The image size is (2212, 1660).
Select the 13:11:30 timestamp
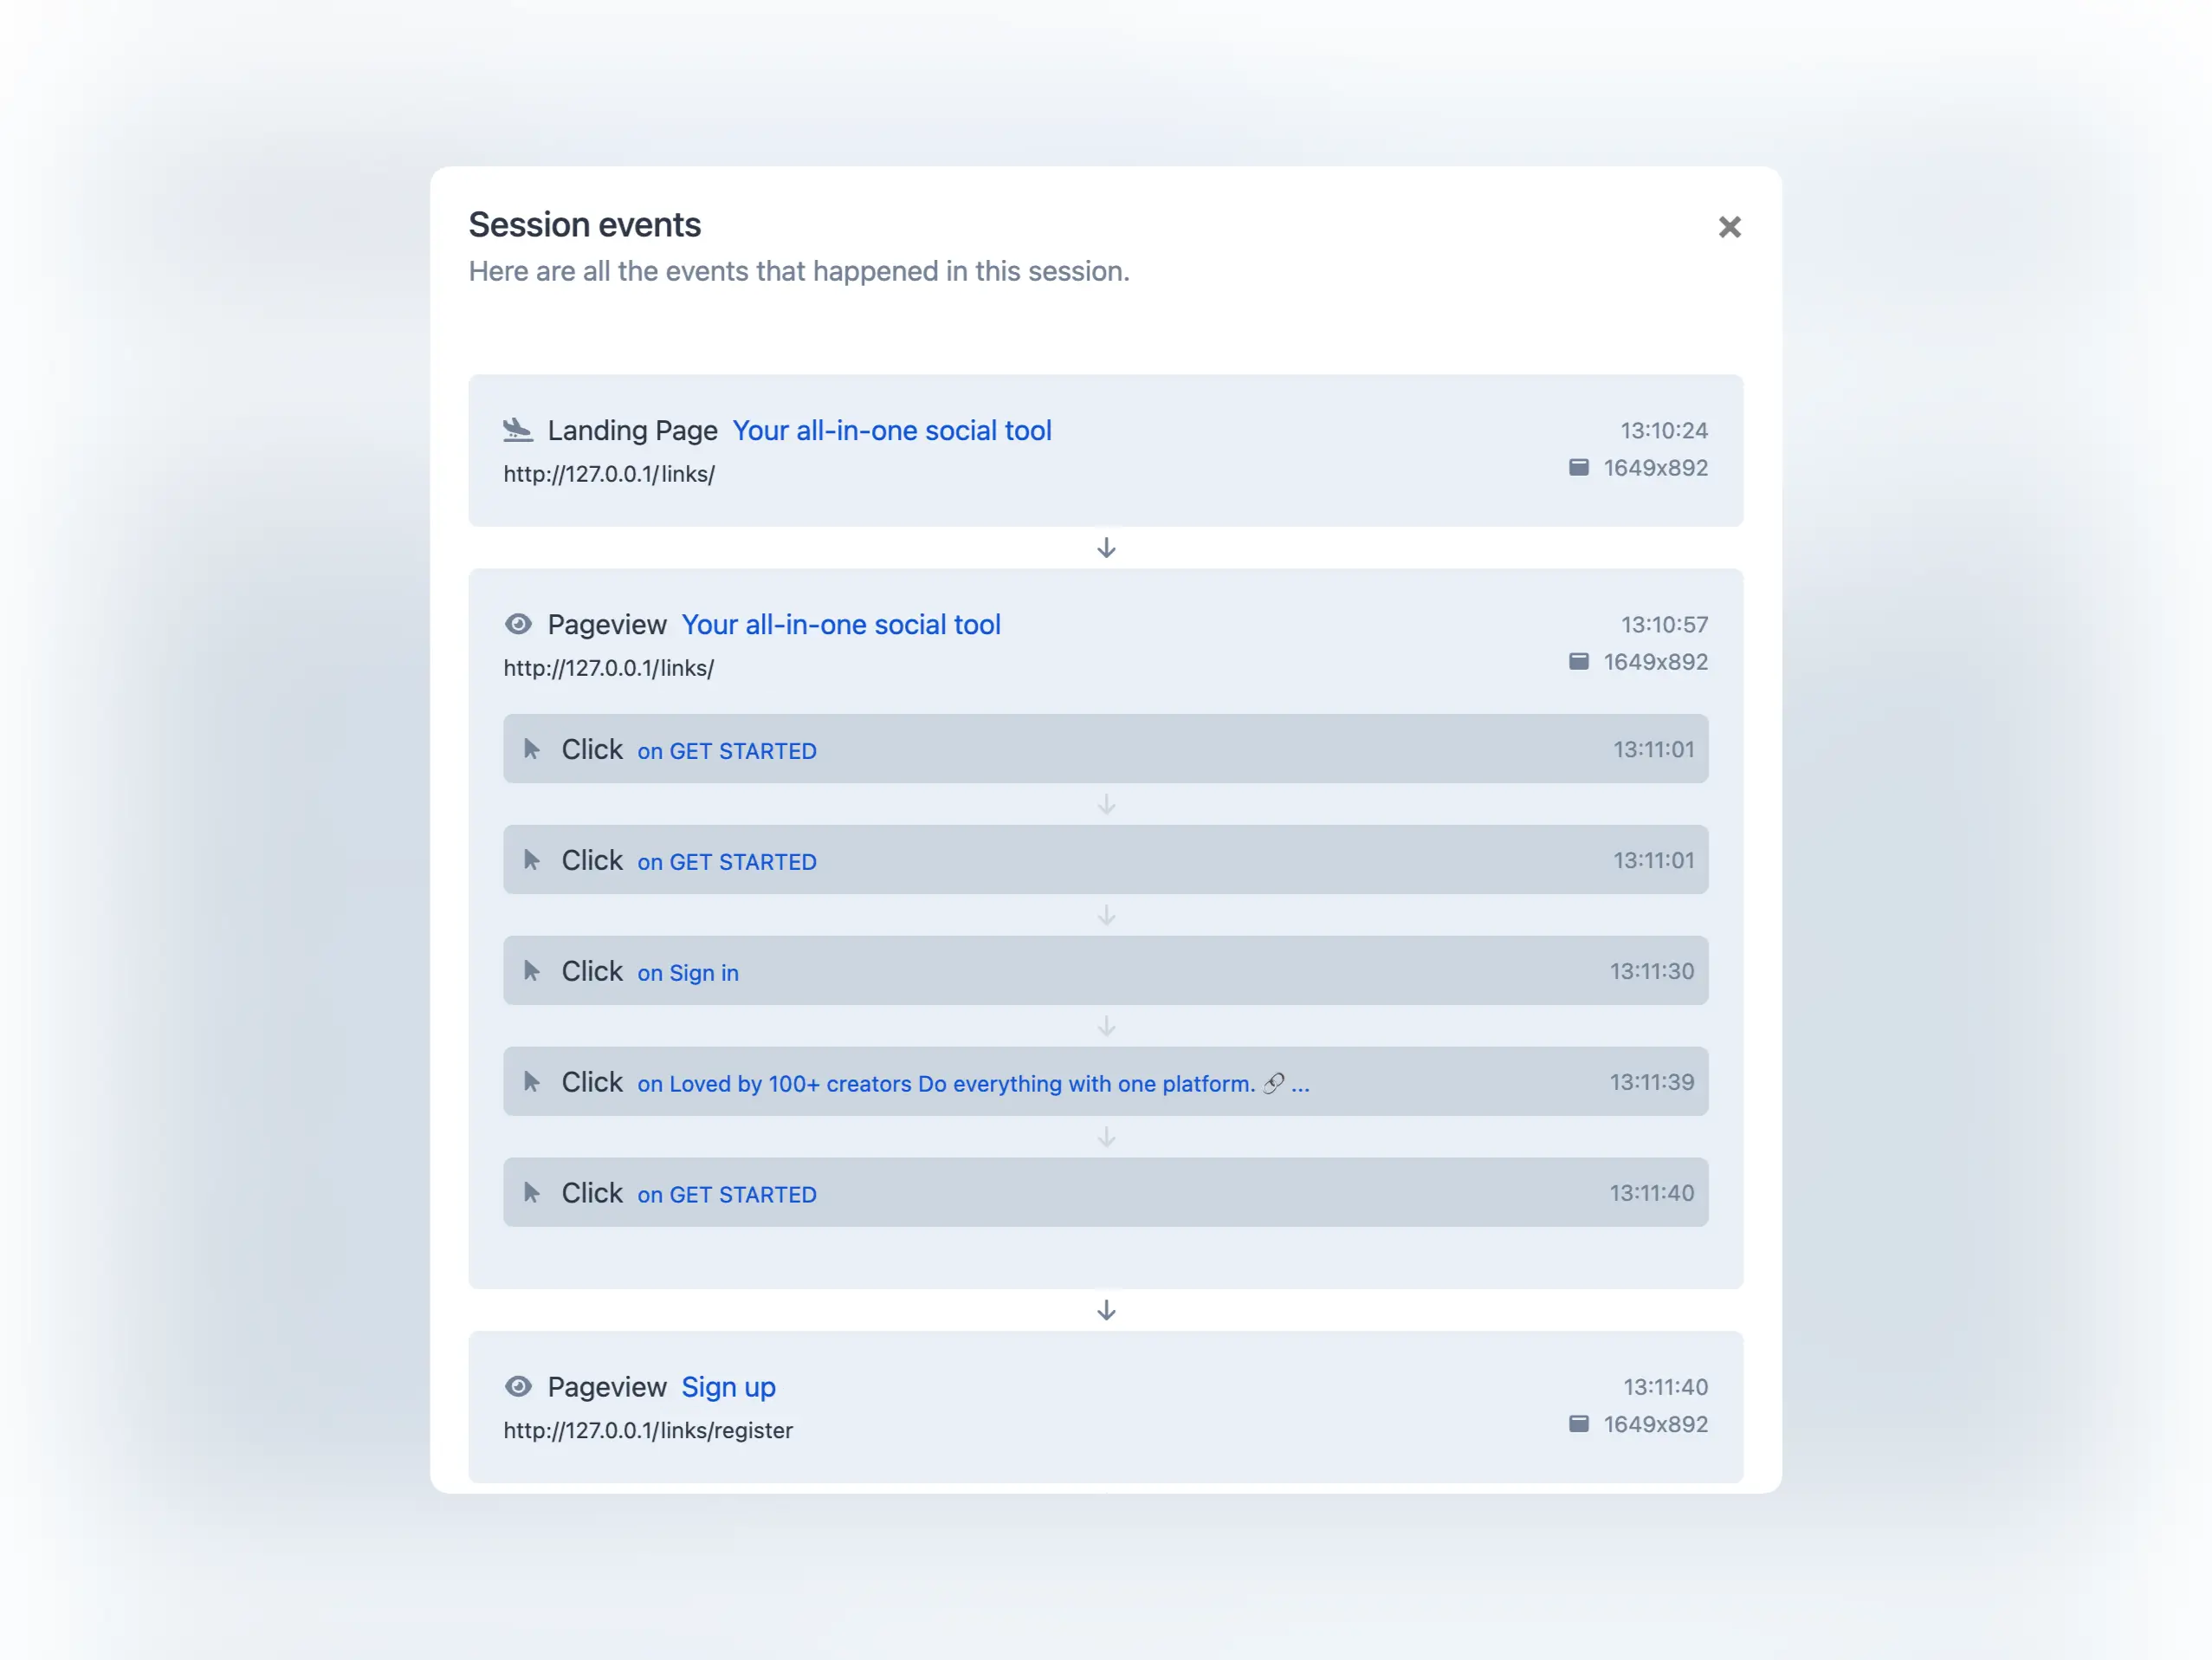[1651, 969]
